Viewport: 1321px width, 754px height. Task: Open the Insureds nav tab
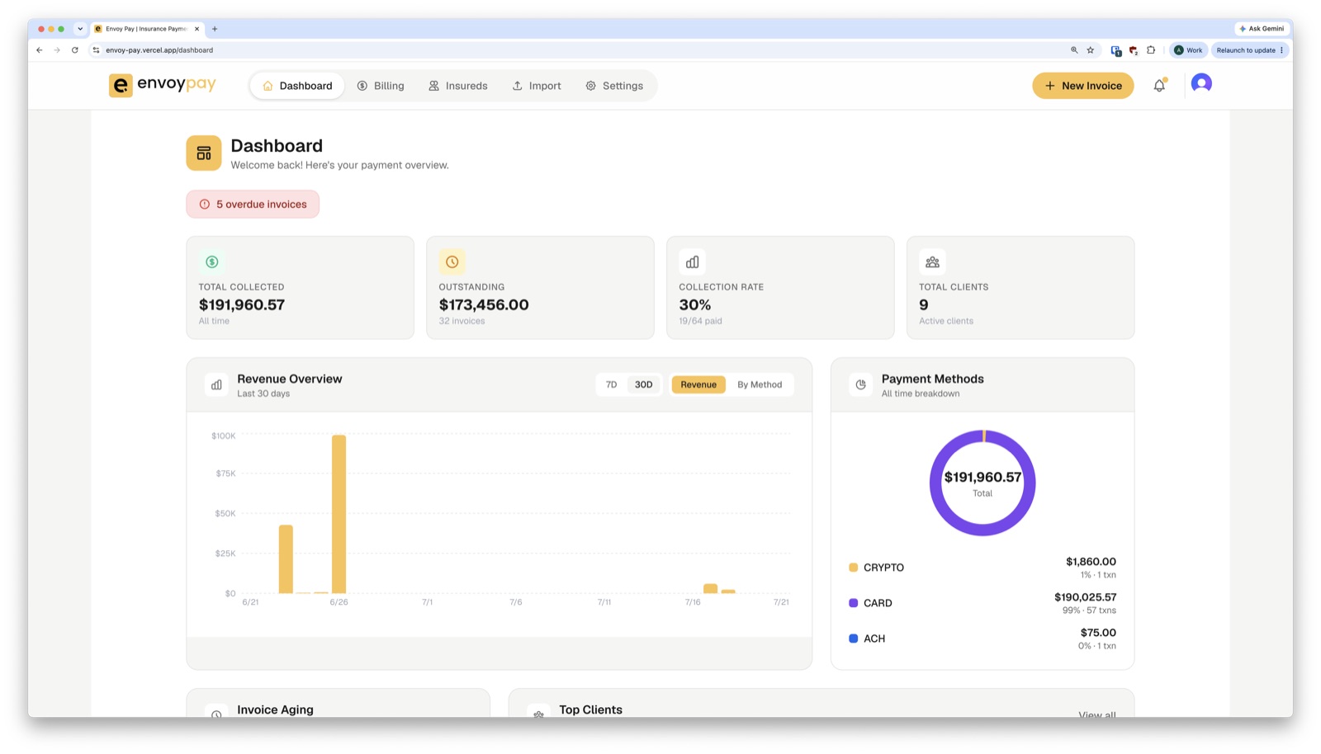point(458,86)
